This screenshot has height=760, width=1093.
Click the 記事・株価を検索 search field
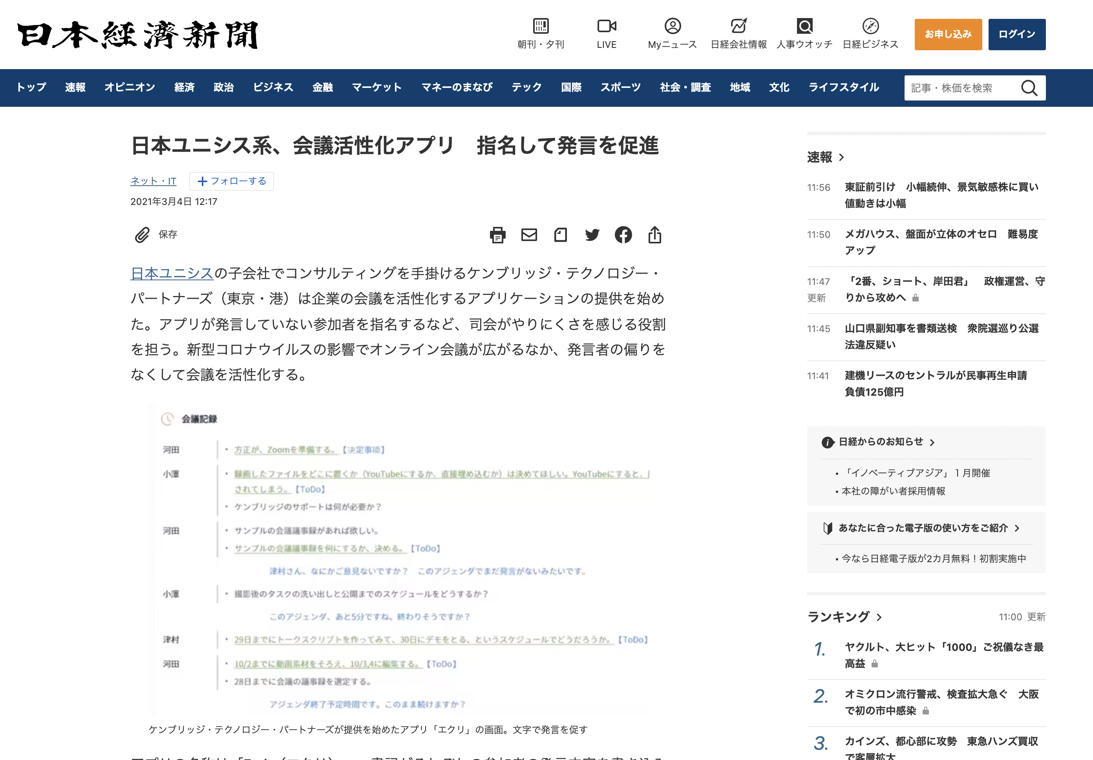961,88
